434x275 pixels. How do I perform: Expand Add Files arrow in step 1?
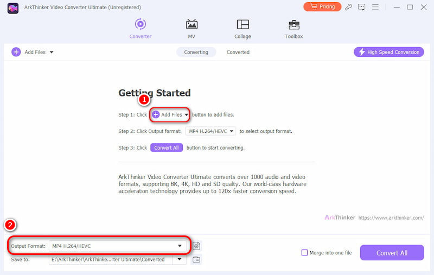click(x=186, y=115)
